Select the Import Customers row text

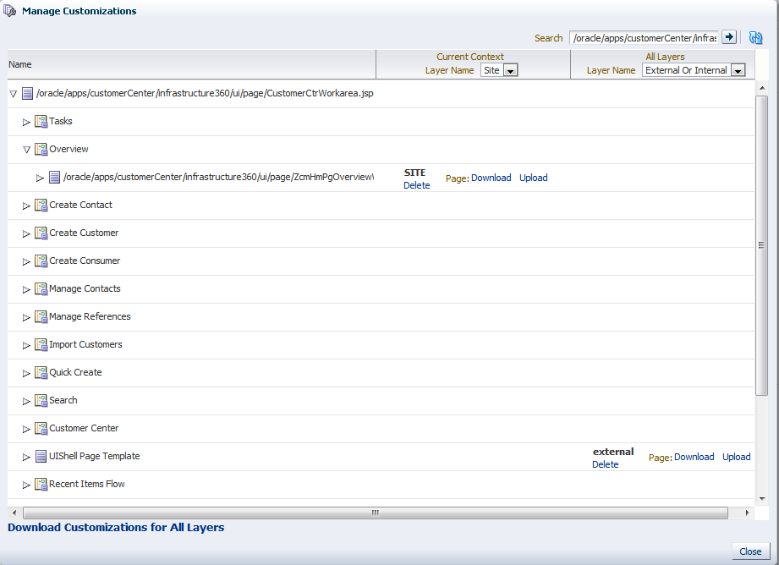pos(85,344)
